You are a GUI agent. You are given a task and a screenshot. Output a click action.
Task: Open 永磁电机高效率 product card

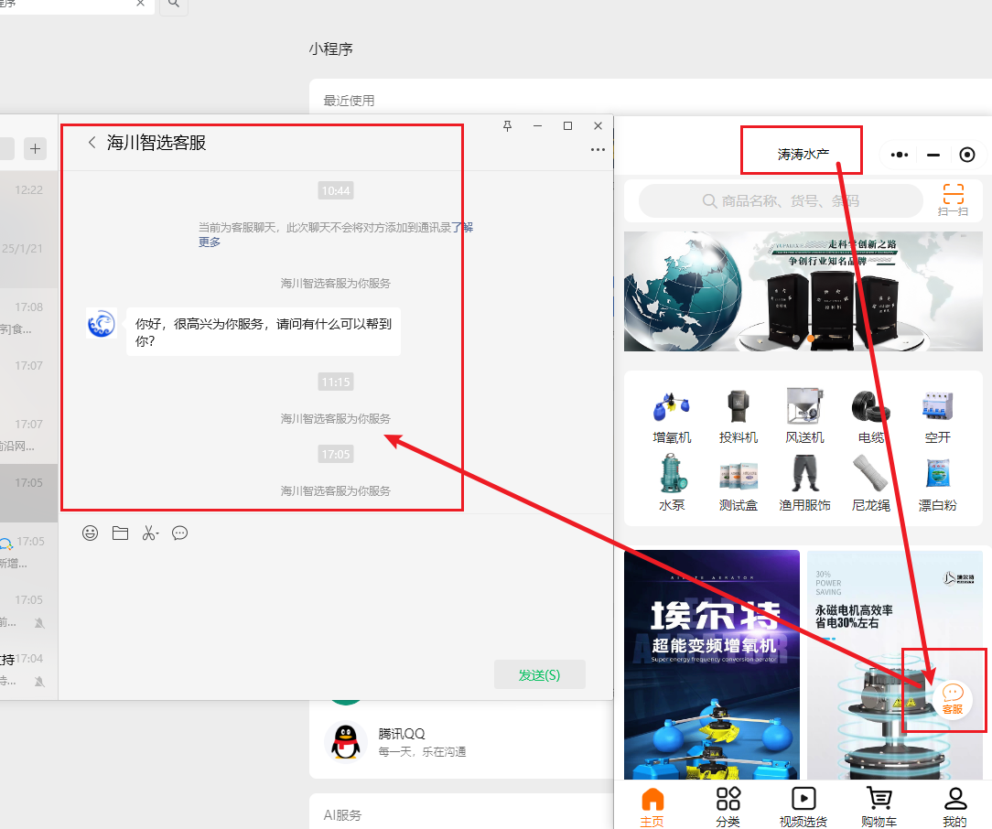click(x=895, y=664)
